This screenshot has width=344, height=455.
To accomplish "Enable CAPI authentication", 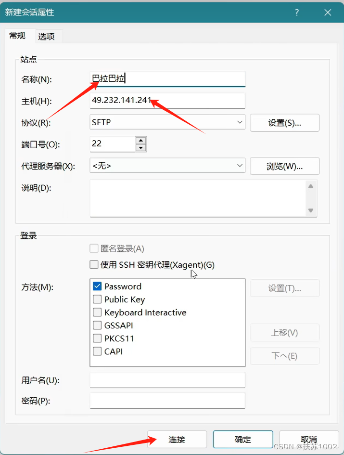I will pos(97,351).
